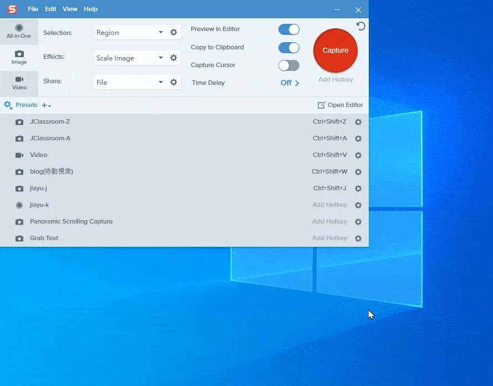Open gear settings for JClassroom-A preset

pos(358,139)
